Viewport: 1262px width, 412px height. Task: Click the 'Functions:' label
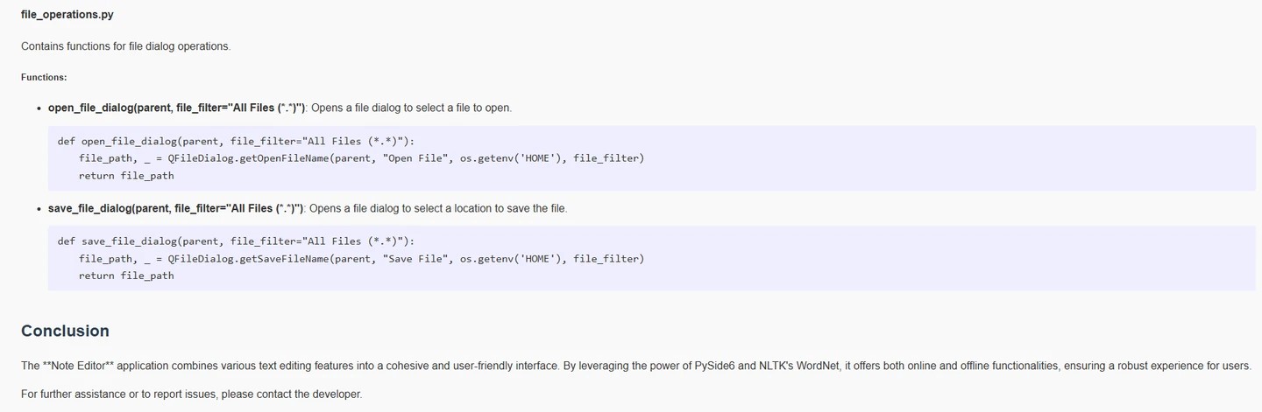[44, 77]
